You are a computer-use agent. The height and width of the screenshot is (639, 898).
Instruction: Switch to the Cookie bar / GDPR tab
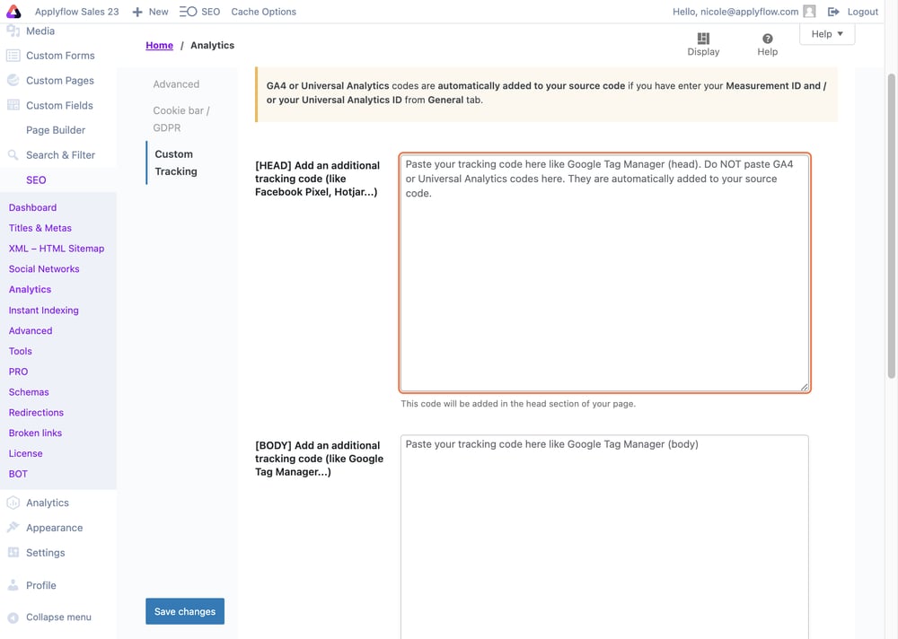(181, 118)
